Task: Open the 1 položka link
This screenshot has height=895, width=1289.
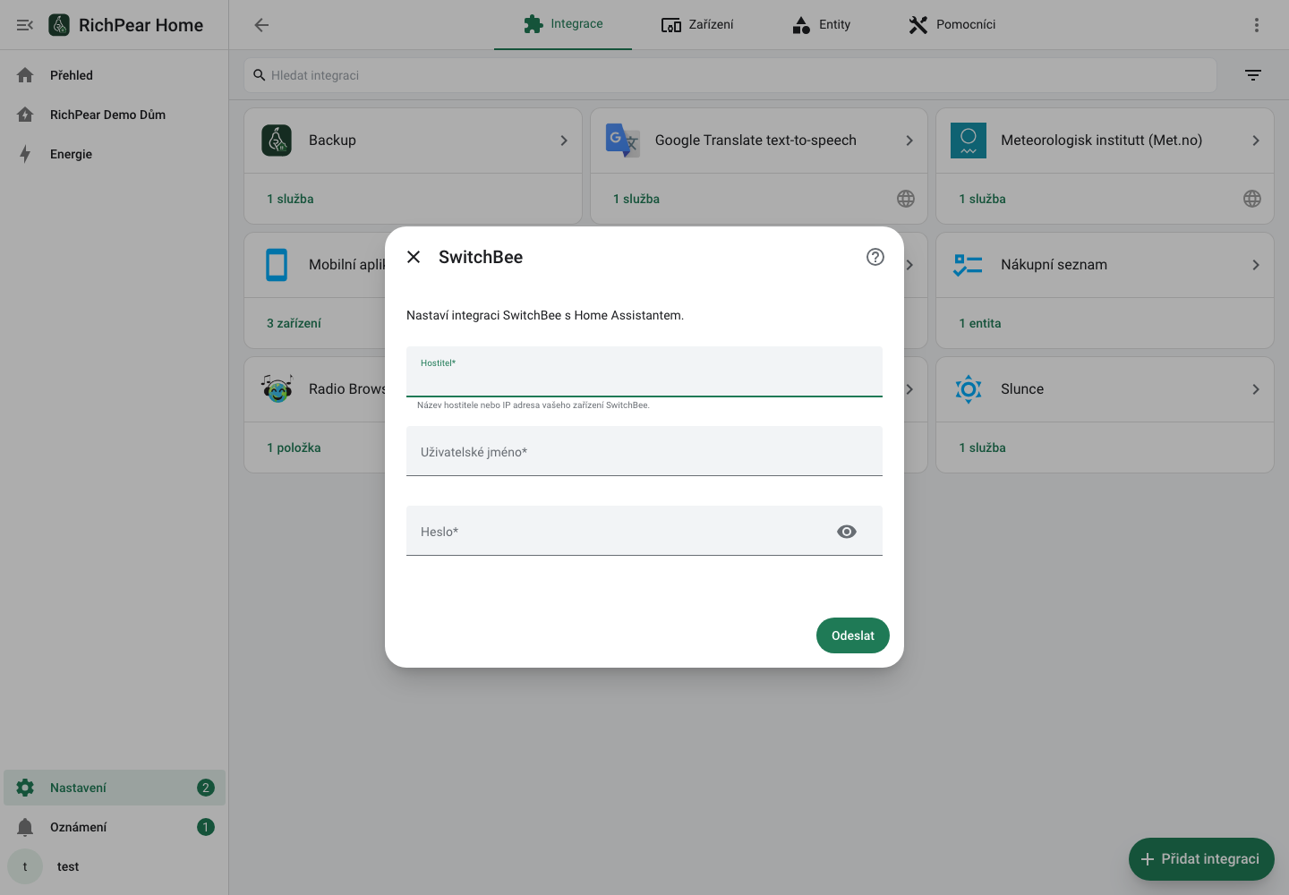Action: point(294,447)
